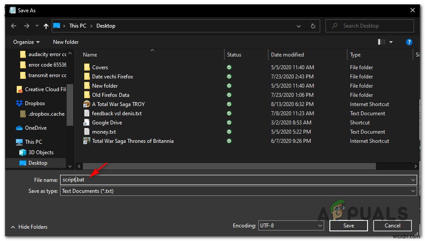Open the Encoding UTF-8 dropdown
Viewport: 425px width, 241px height.
click(291, 226)
